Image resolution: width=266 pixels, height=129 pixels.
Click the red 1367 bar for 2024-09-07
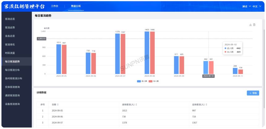click(123, 54)
